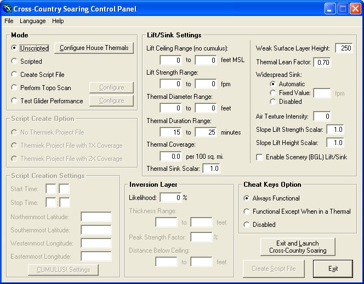Click the Create Script File button
This screenshot has width=364, height=284.
(x=274, y=269)
